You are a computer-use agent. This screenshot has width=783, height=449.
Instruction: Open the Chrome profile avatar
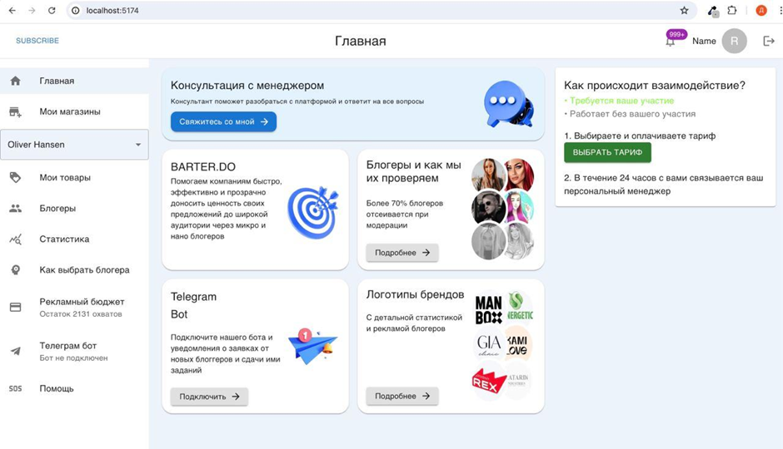tap(761, 11)
